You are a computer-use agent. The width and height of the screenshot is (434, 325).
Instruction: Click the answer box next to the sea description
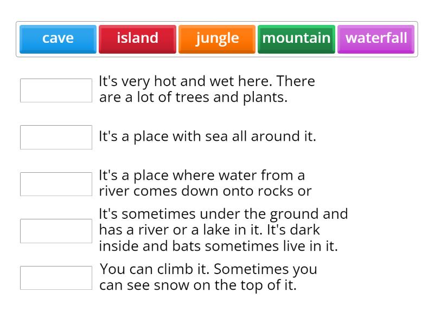(x=56, y=137)
